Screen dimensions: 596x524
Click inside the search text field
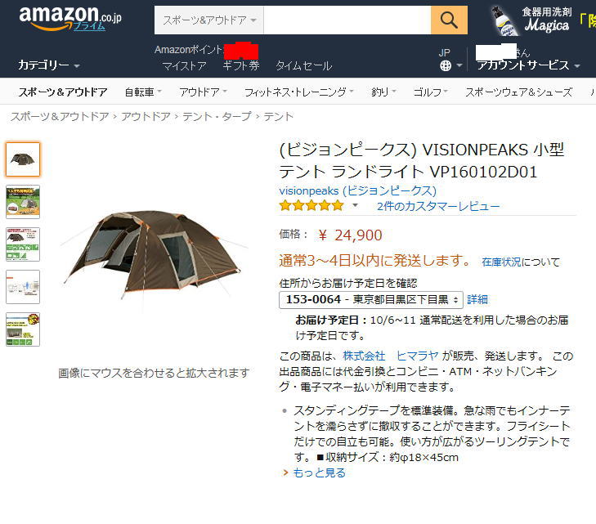tap(347, 20)
